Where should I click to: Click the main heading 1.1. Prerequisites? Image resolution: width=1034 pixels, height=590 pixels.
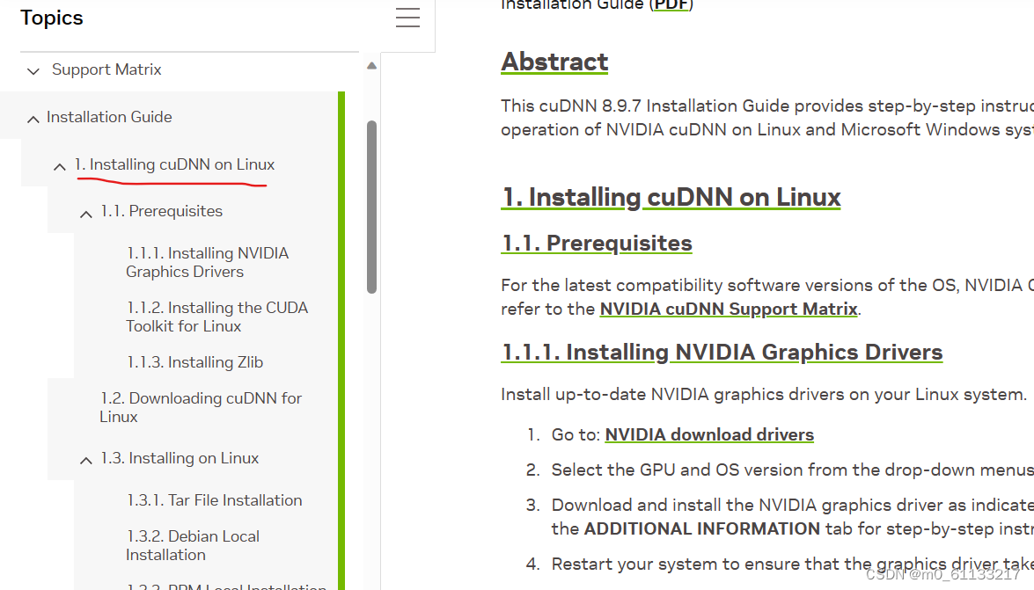coord(596,243)
